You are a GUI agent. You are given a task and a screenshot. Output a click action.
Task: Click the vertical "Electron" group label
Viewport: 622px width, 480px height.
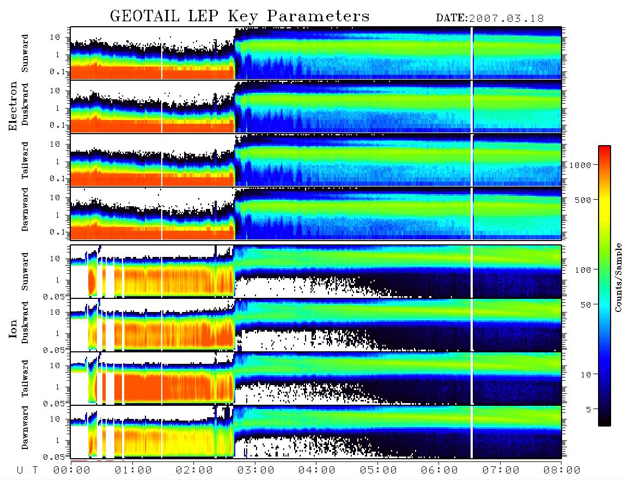coord(13,106)
